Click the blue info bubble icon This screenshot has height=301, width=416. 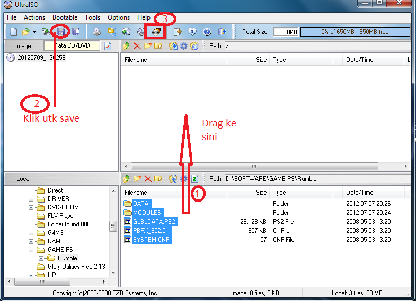click(192, 32)
